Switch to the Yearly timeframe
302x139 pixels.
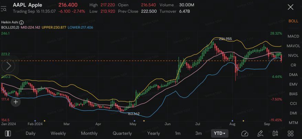coord(153,133)
